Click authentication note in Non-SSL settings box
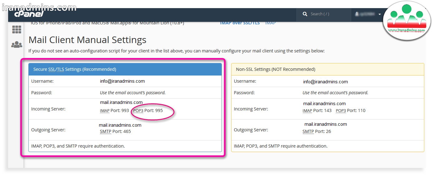The width and height of the screenshot is (434, 176). click(281, 146)
